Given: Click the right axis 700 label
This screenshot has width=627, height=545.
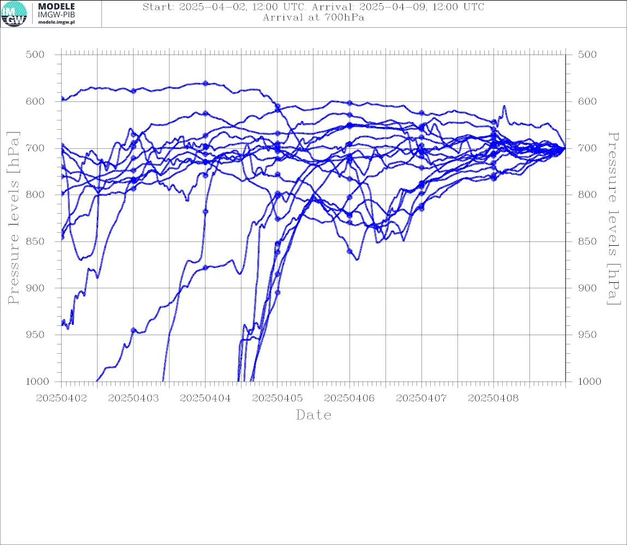Looking at the screenshot, I should point(587,148).
